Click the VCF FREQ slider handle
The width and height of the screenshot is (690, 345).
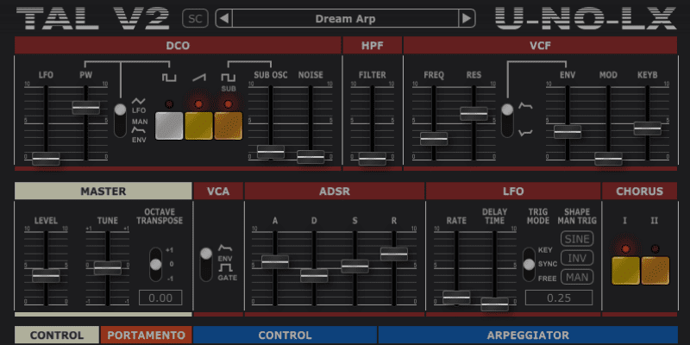click(434, 139)
